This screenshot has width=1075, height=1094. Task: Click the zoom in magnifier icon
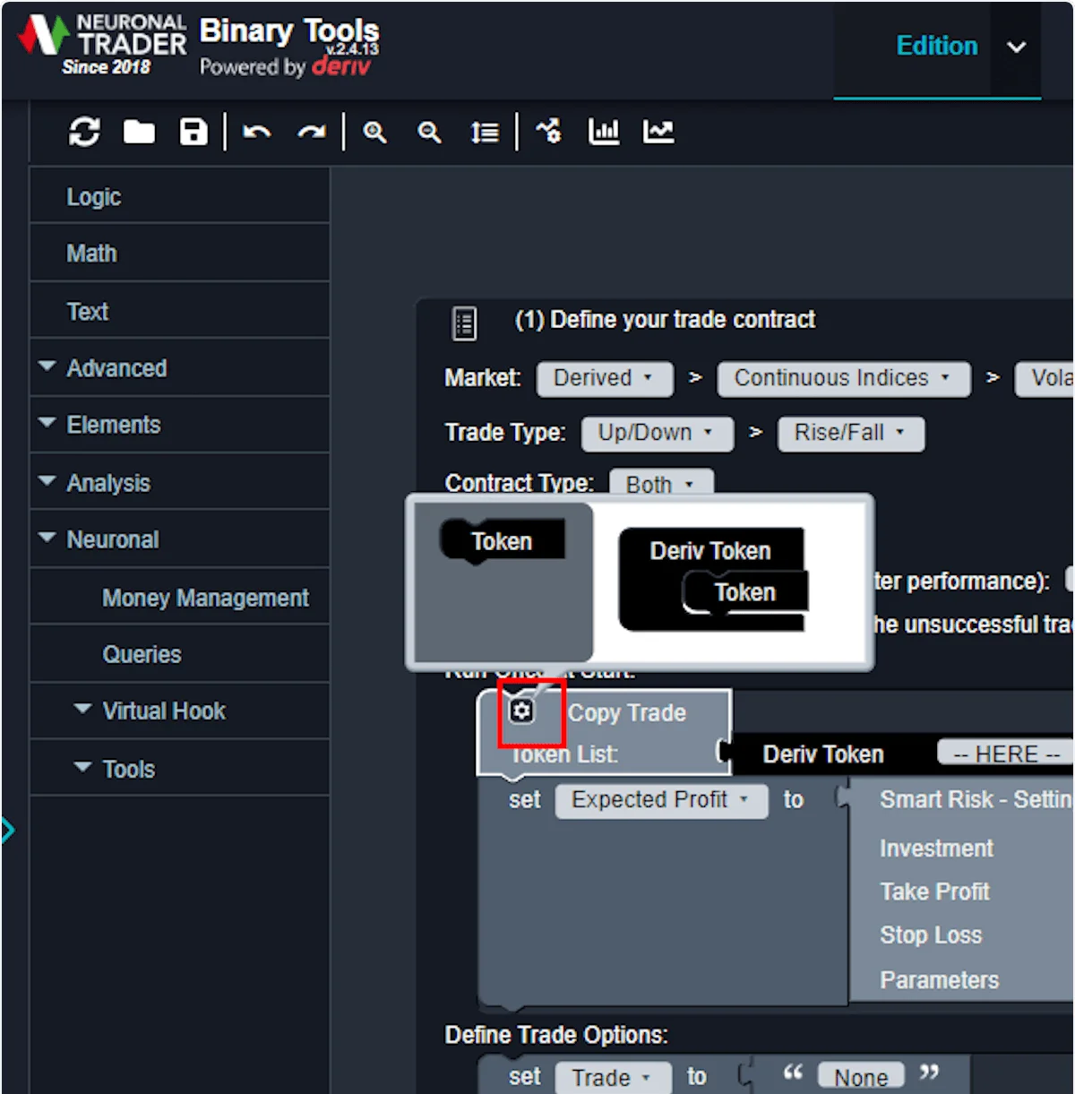pyautogui.click(x=374, y=133)
